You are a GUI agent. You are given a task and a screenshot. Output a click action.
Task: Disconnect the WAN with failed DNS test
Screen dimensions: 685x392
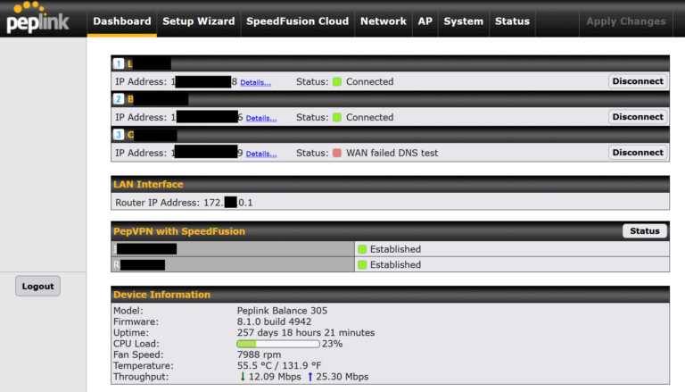click(638, 153)
